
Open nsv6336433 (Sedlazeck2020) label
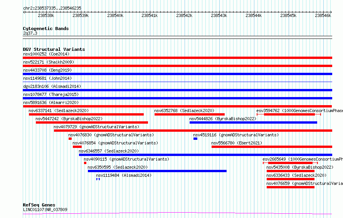coord(296,175)
